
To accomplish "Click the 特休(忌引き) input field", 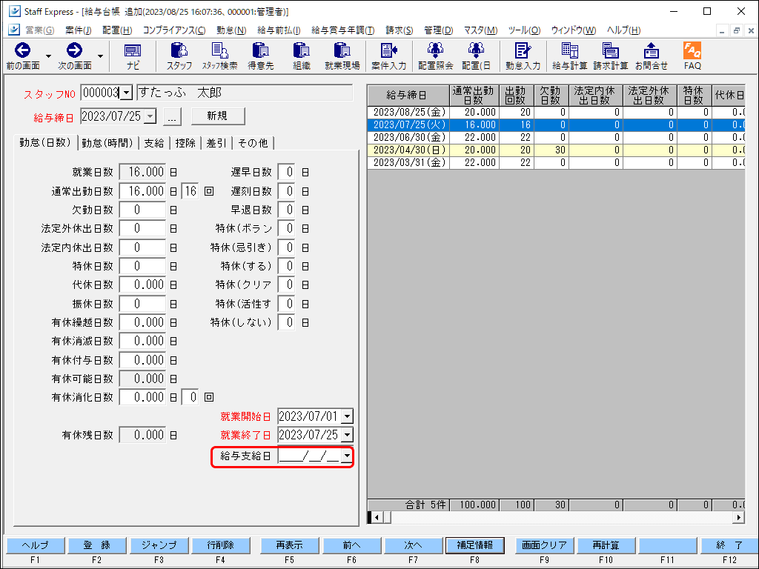I will click(287, 247).
